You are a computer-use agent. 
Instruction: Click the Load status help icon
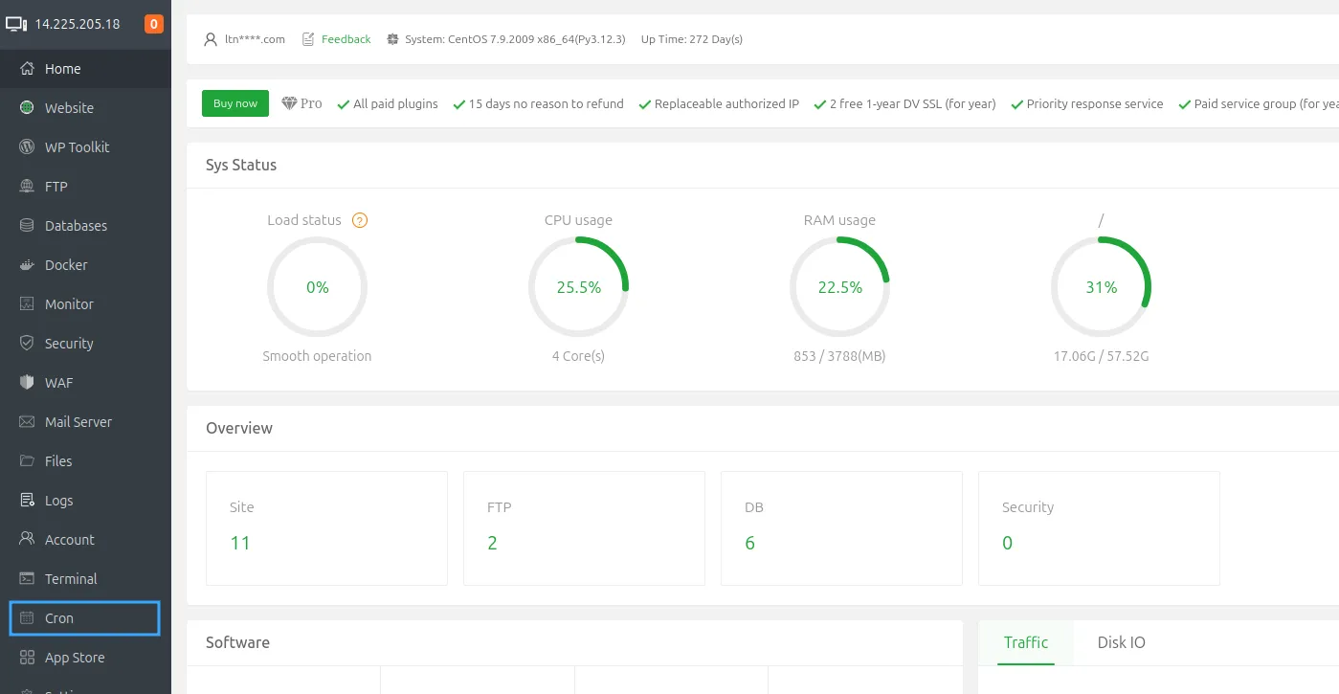pos(360,220)
